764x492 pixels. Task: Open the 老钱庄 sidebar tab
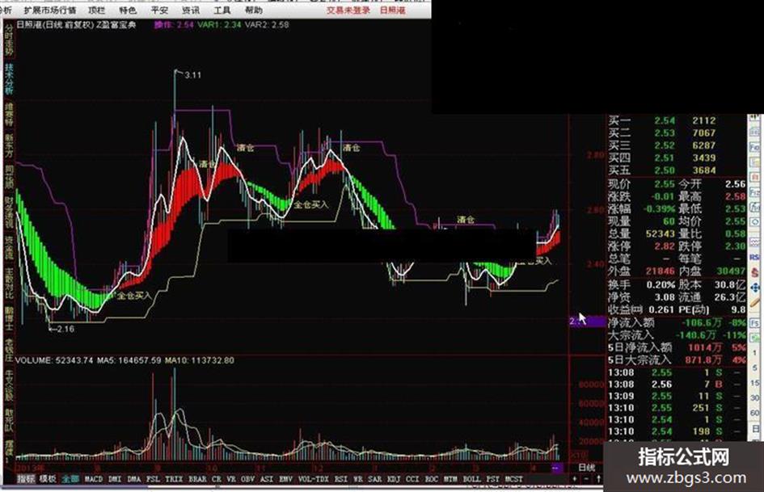9,350
